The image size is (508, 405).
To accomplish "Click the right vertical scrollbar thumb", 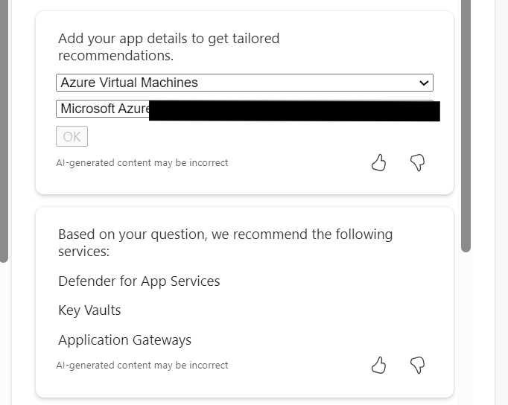I will pyautogui.click(x=466, y=127).
